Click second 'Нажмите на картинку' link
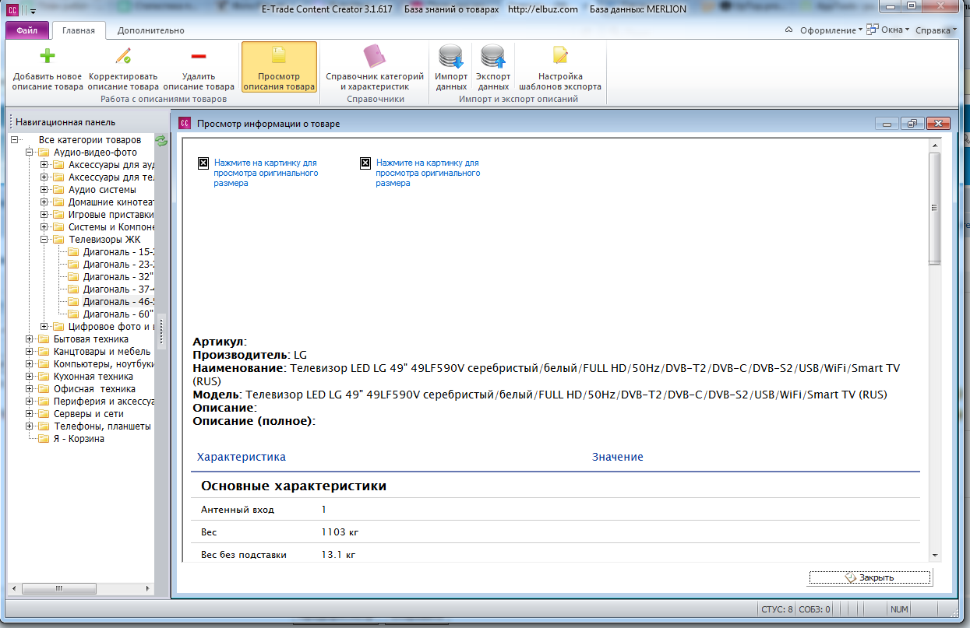 click(428, 173)
